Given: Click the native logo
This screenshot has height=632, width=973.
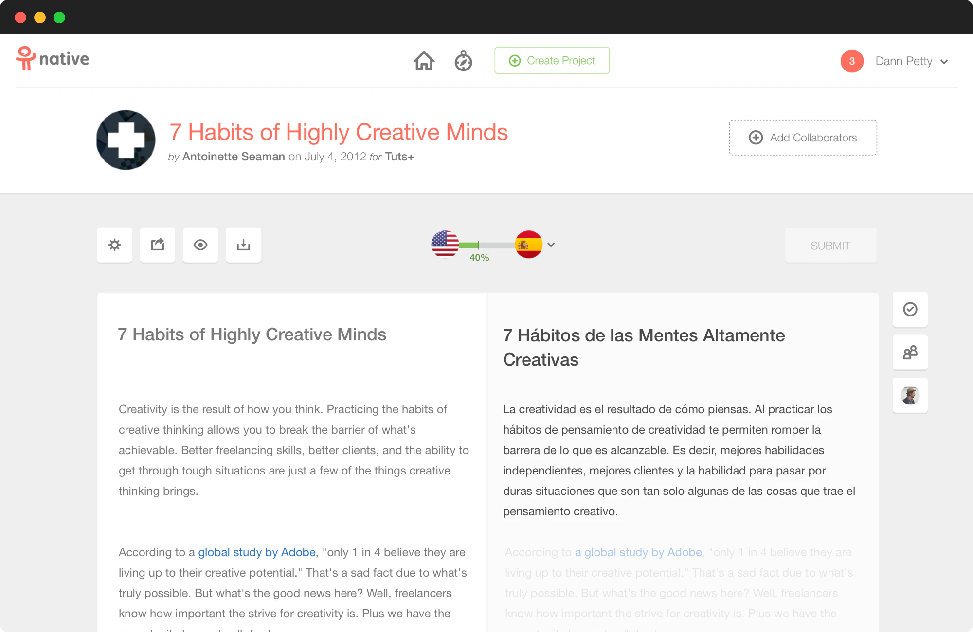Looking at the screenshot, I should click(53, 59).
